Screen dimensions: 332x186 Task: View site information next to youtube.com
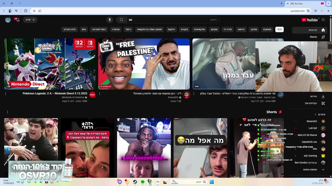pos(308,11)
